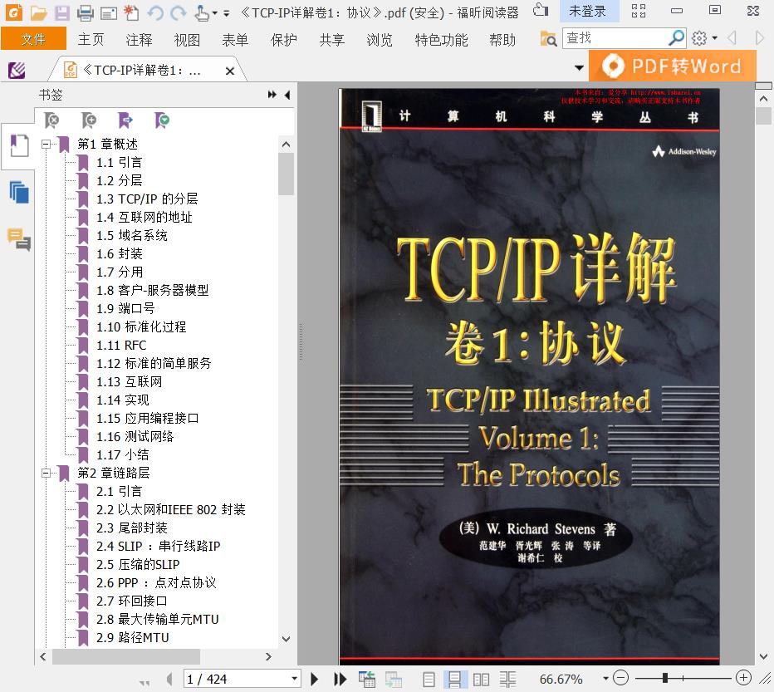
Task: Open the 共享 ribbon tab
Action: click(x=331, y=40)
